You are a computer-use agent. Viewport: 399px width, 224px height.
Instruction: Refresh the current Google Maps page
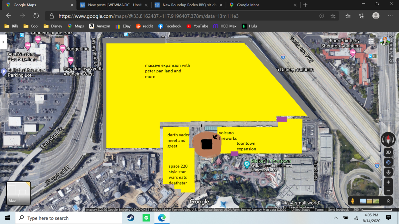click(x=36, y=16)
